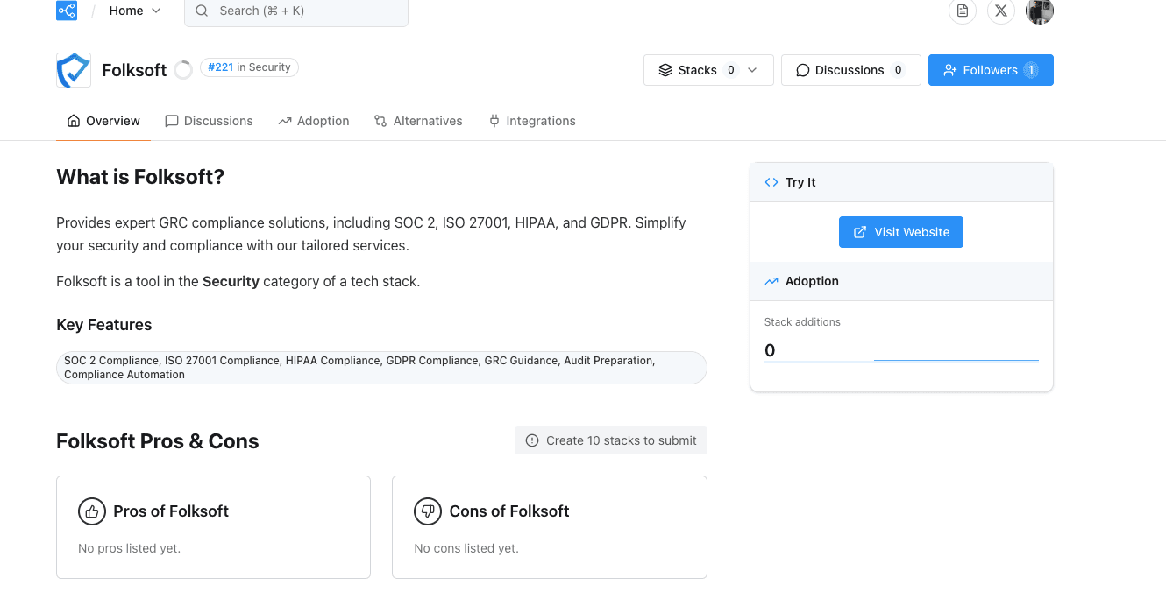Focus the Search input field
Viewport: 1166px width, 613px height.
[296, 11]
